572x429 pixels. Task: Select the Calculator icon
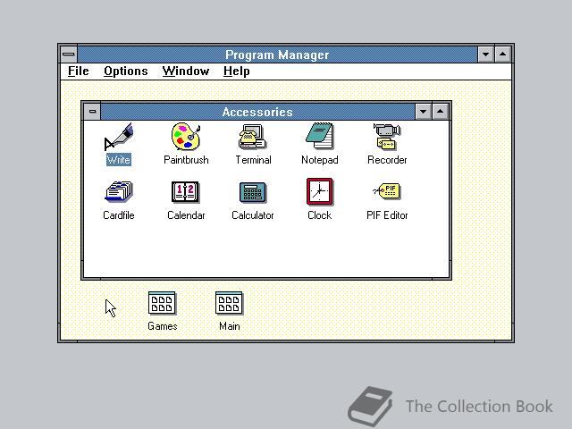click(253, 192)
